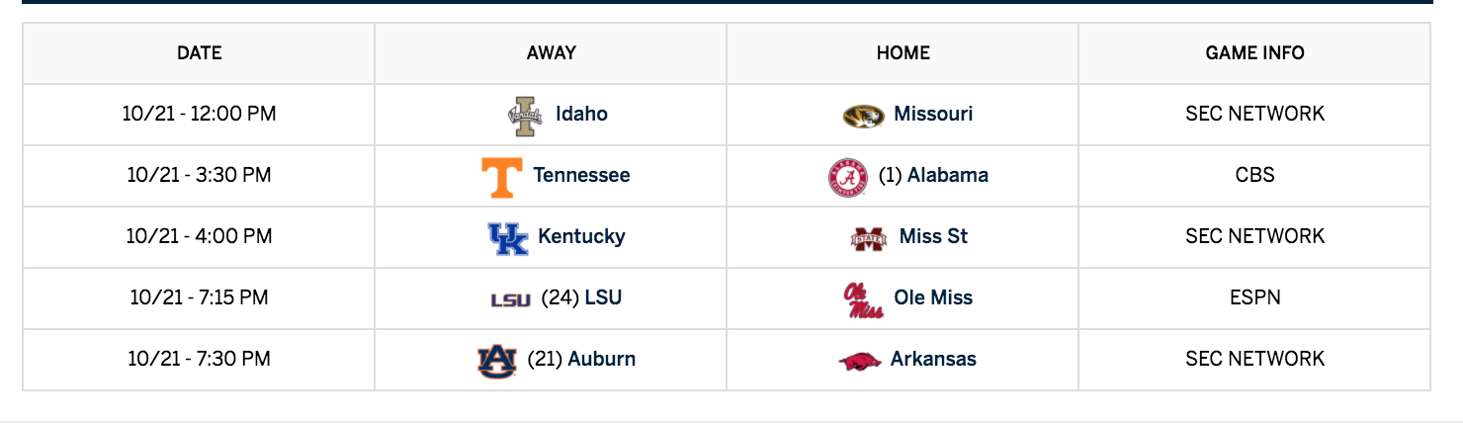Open the Alabama team link
Viewport: 1463px width, 423px height.
[948, 175]
